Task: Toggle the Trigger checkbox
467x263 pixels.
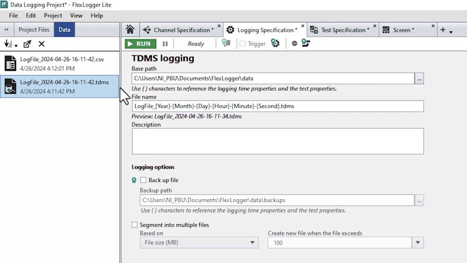Action: [243, 44]
